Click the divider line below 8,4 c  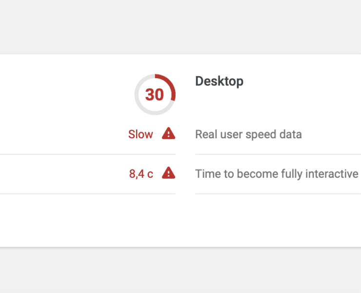[88, 194]
